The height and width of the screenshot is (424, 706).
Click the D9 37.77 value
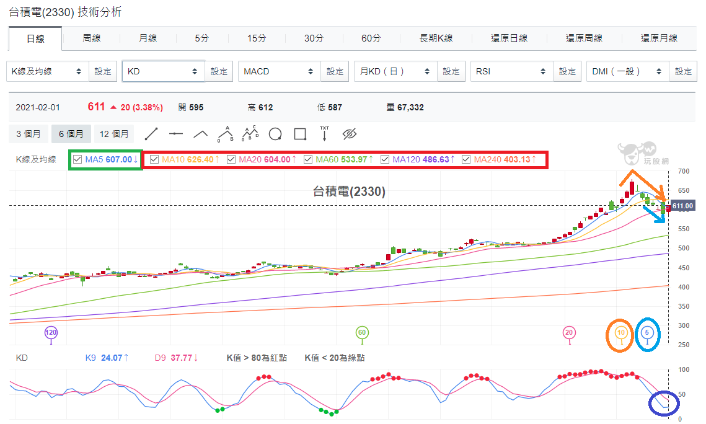point(177,358)
